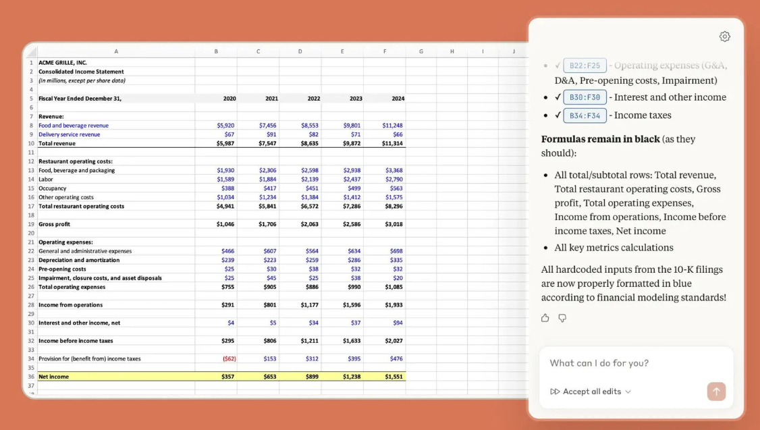The width and height of the screenshot is (760, 430).
Task: Focus the "What can I do for you?" input
Action: 635,363
